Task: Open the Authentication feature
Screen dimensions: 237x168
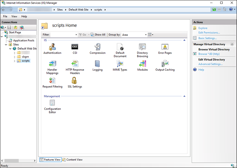Action: 52,49
